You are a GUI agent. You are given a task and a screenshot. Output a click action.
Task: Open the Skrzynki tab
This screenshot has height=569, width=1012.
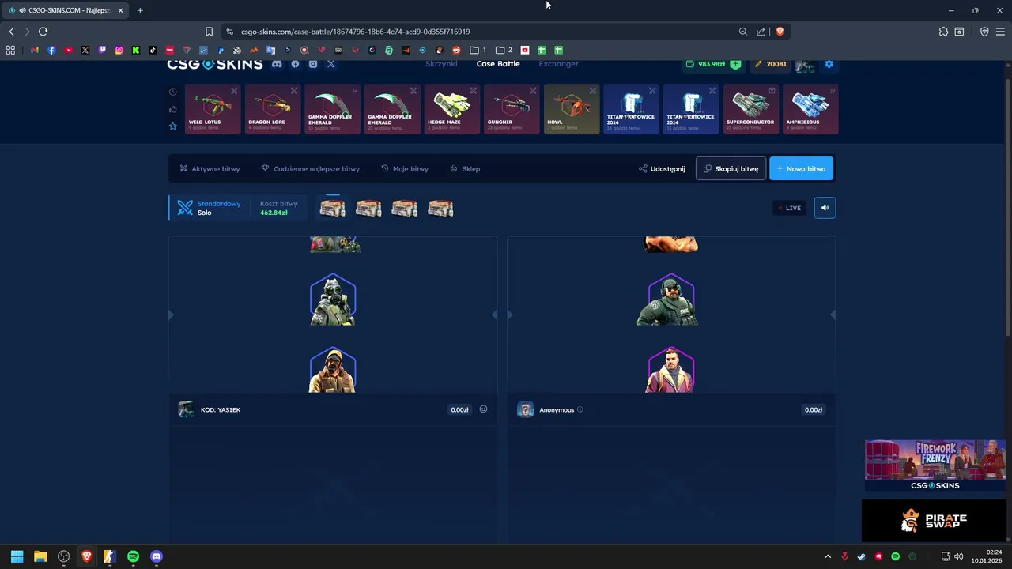pos(441,64)
